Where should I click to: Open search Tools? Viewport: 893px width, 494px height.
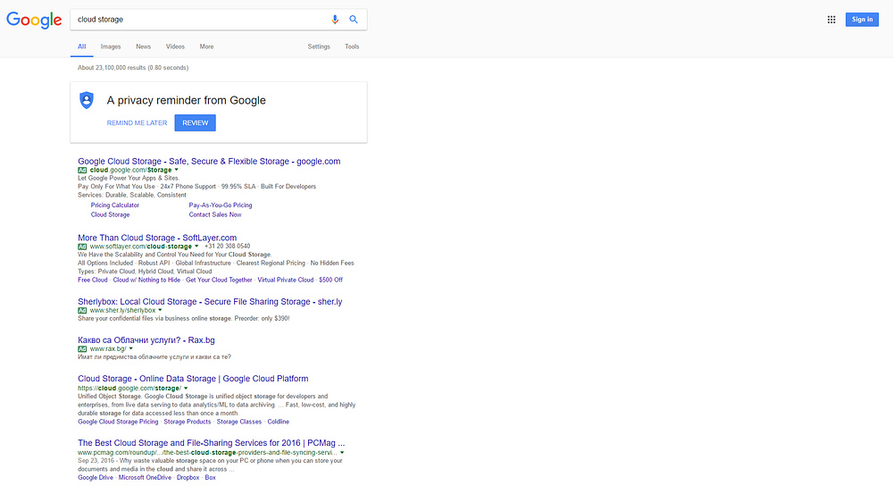click(x=352, y=46)
